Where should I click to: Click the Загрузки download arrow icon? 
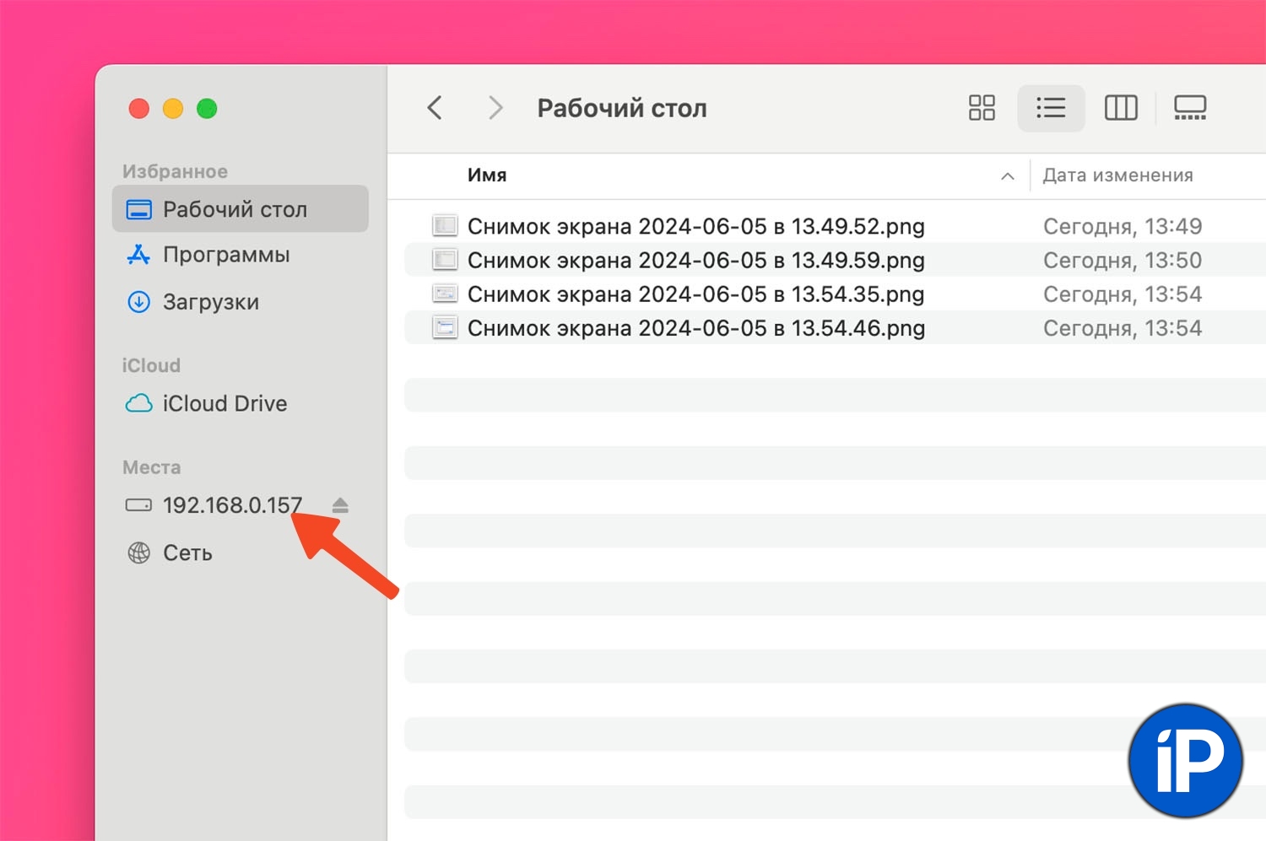tap(138, 301)
